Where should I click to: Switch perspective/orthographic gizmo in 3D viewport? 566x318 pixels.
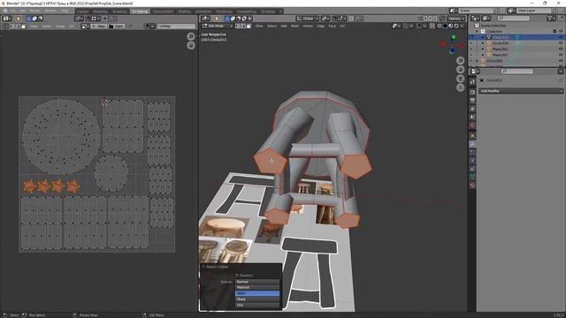coord(460,87)
